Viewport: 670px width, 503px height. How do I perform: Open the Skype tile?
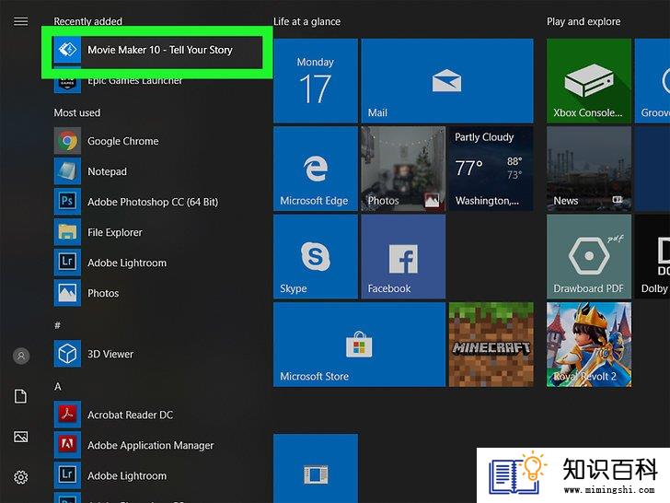(316, 256)
